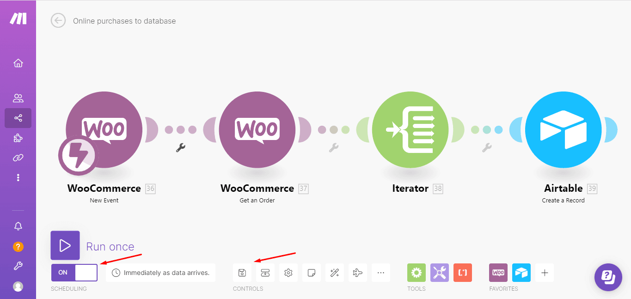Open the controls three-dots overflow menu
This screenshot has width=631, height=299.
coord(380,273)
